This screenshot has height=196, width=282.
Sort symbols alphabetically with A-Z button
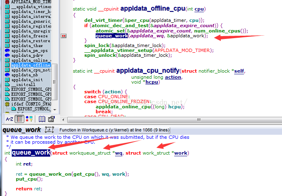[x=9, y=119]
